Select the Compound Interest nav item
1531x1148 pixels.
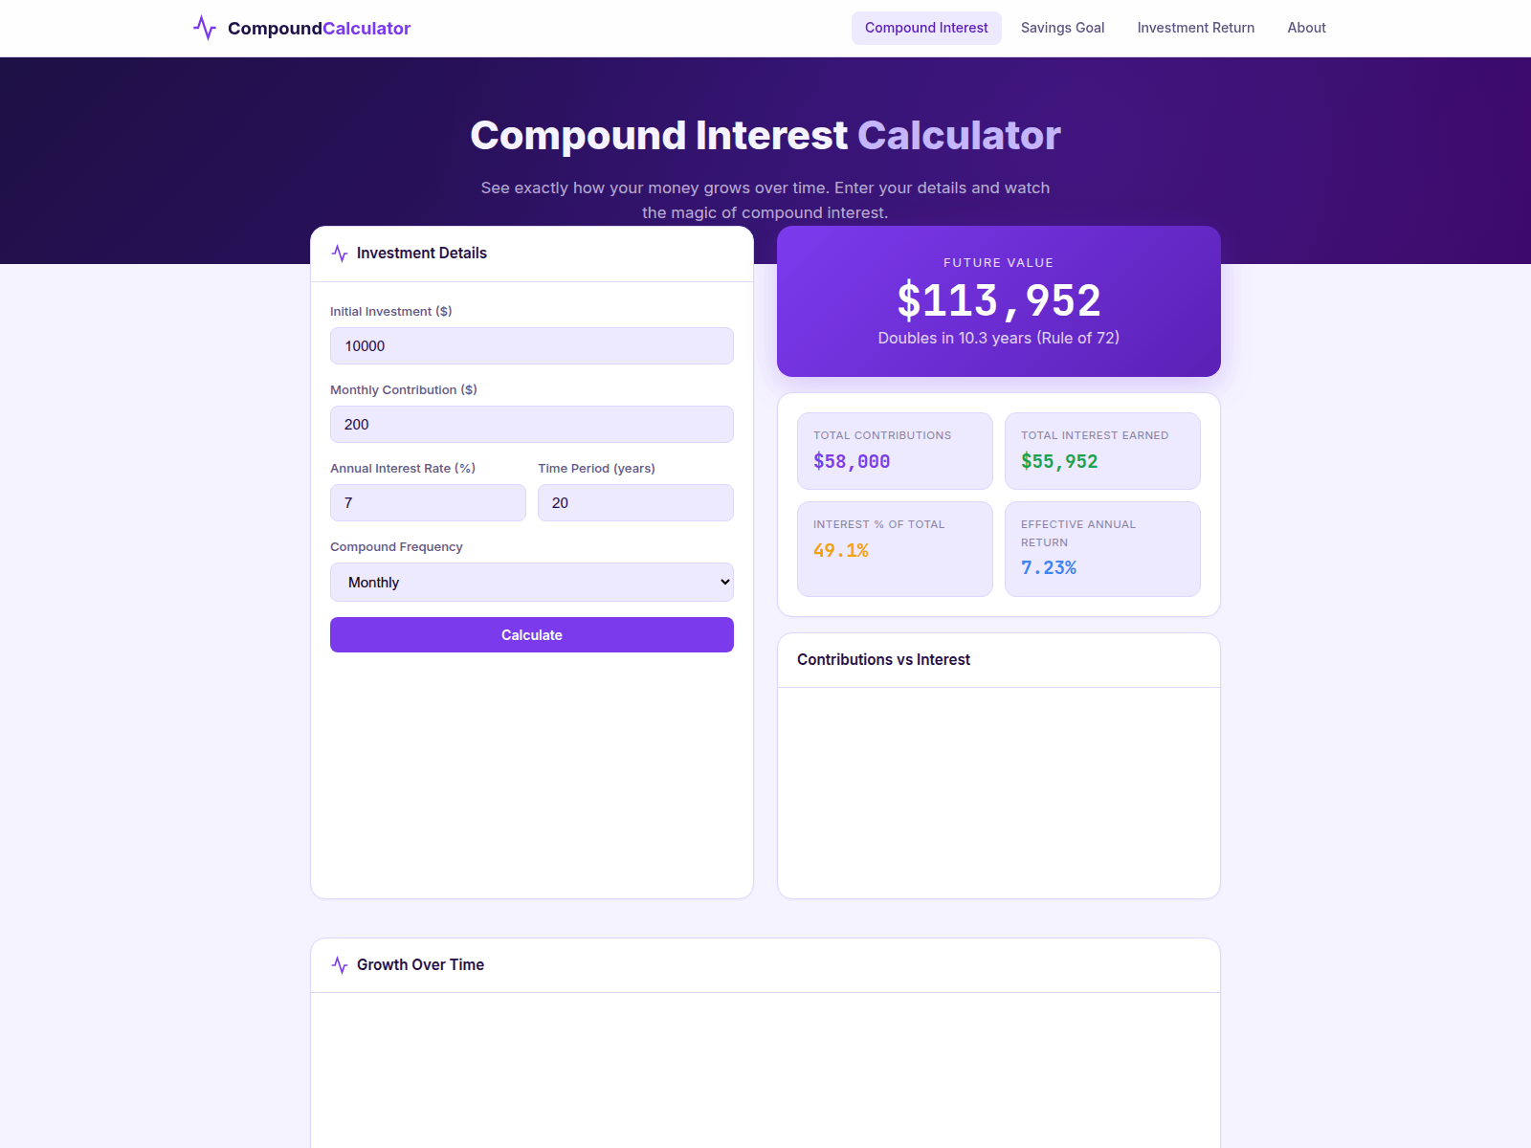tap(925, 28)
